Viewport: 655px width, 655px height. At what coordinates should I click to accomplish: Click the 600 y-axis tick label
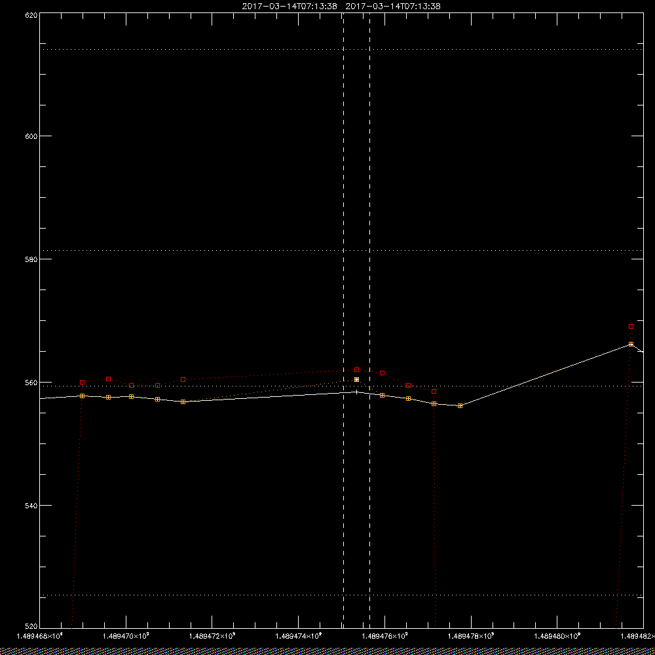31,136
